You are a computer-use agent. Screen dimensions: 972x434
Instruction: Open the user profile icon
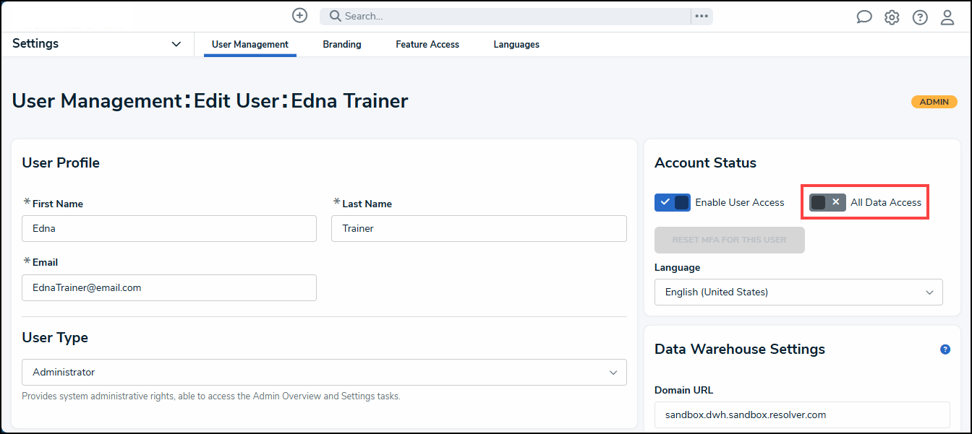[947, 17]
